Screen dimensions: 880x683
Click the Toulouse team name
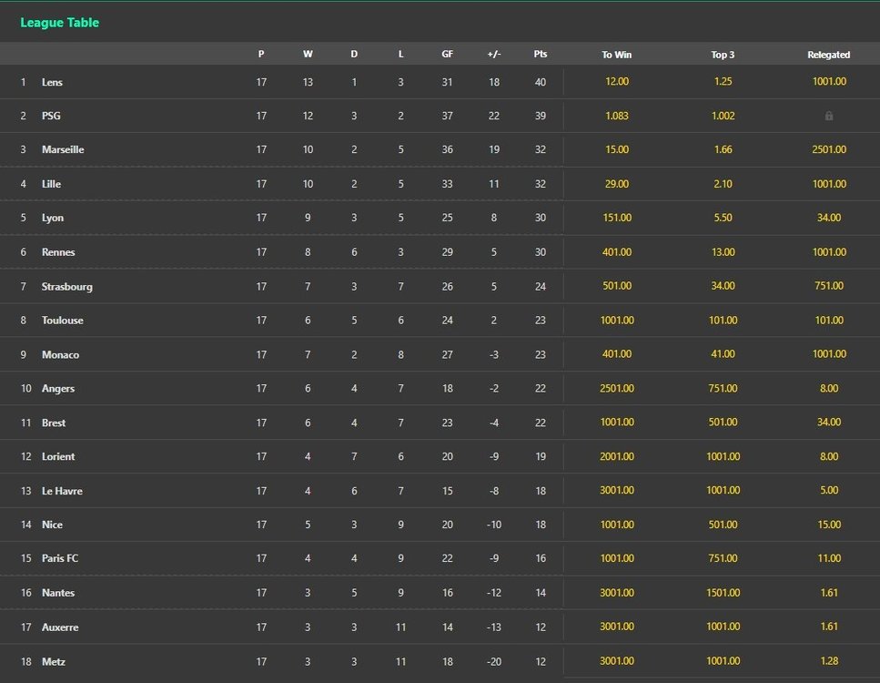point(62,321)
